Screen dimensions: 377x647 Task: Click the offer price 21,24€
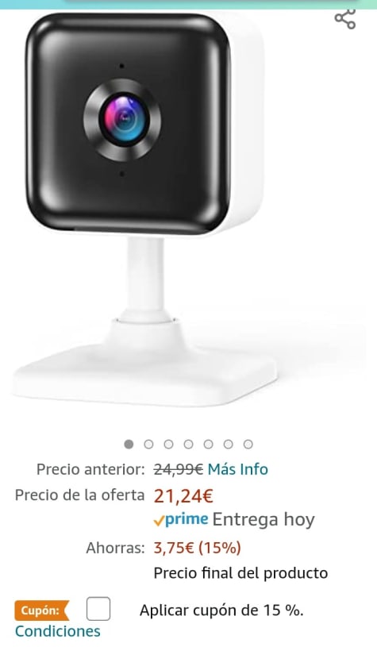pos(183,496)
